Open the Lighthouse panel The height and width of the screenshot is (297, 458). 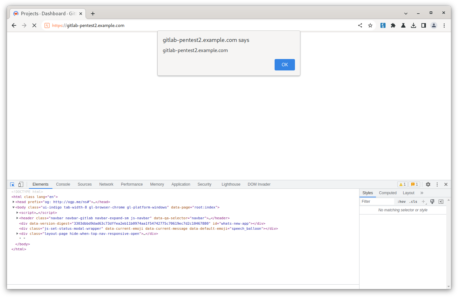(231, 184)
